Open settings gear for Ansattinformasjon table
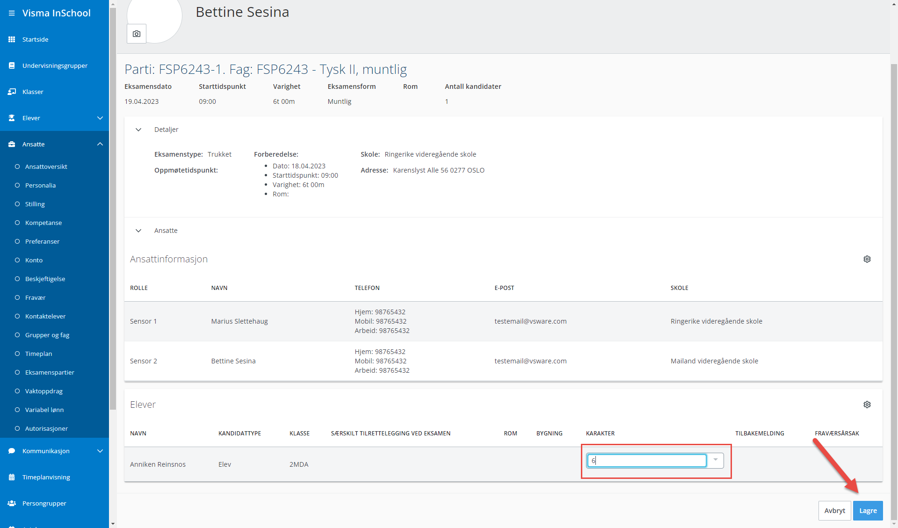 tap(867, 259)
